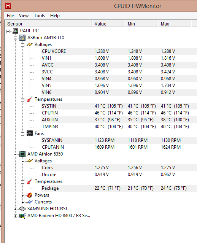This screenshot has height=243, width=197.
Task: Collapse the PAUL-PC root node
Action: 8,31
